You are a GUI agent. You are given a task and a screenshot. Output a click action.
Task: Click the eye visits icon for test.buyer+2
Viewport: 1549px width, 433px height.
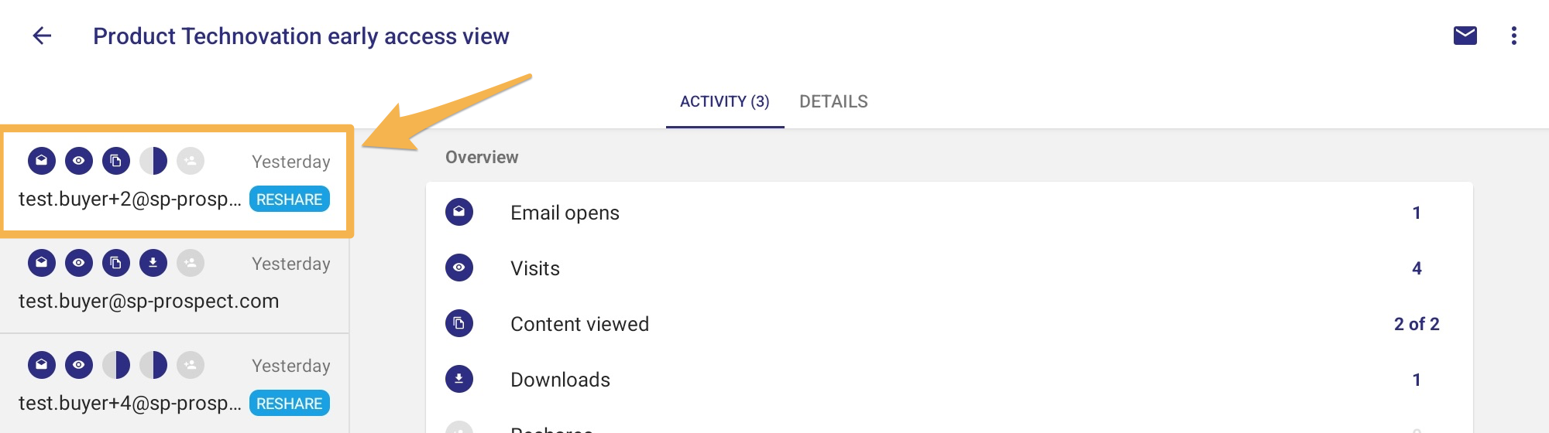tap(79, 161)
